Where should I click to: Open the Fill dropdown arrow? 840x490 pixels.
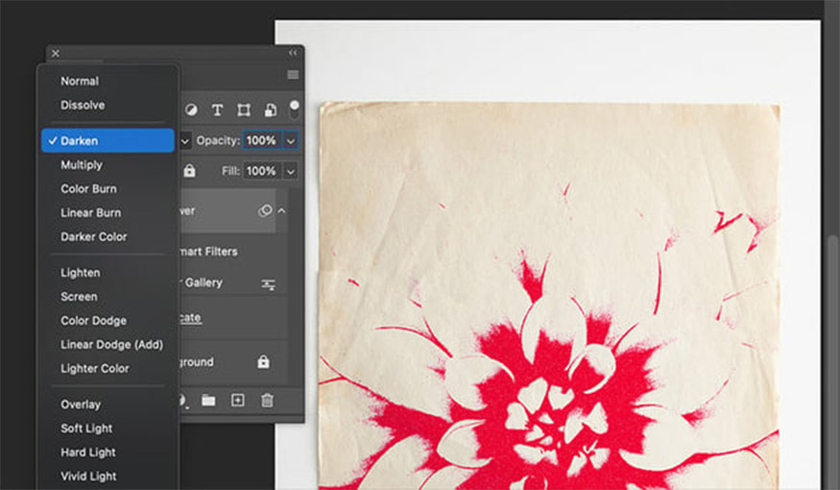tap(291, 172)
